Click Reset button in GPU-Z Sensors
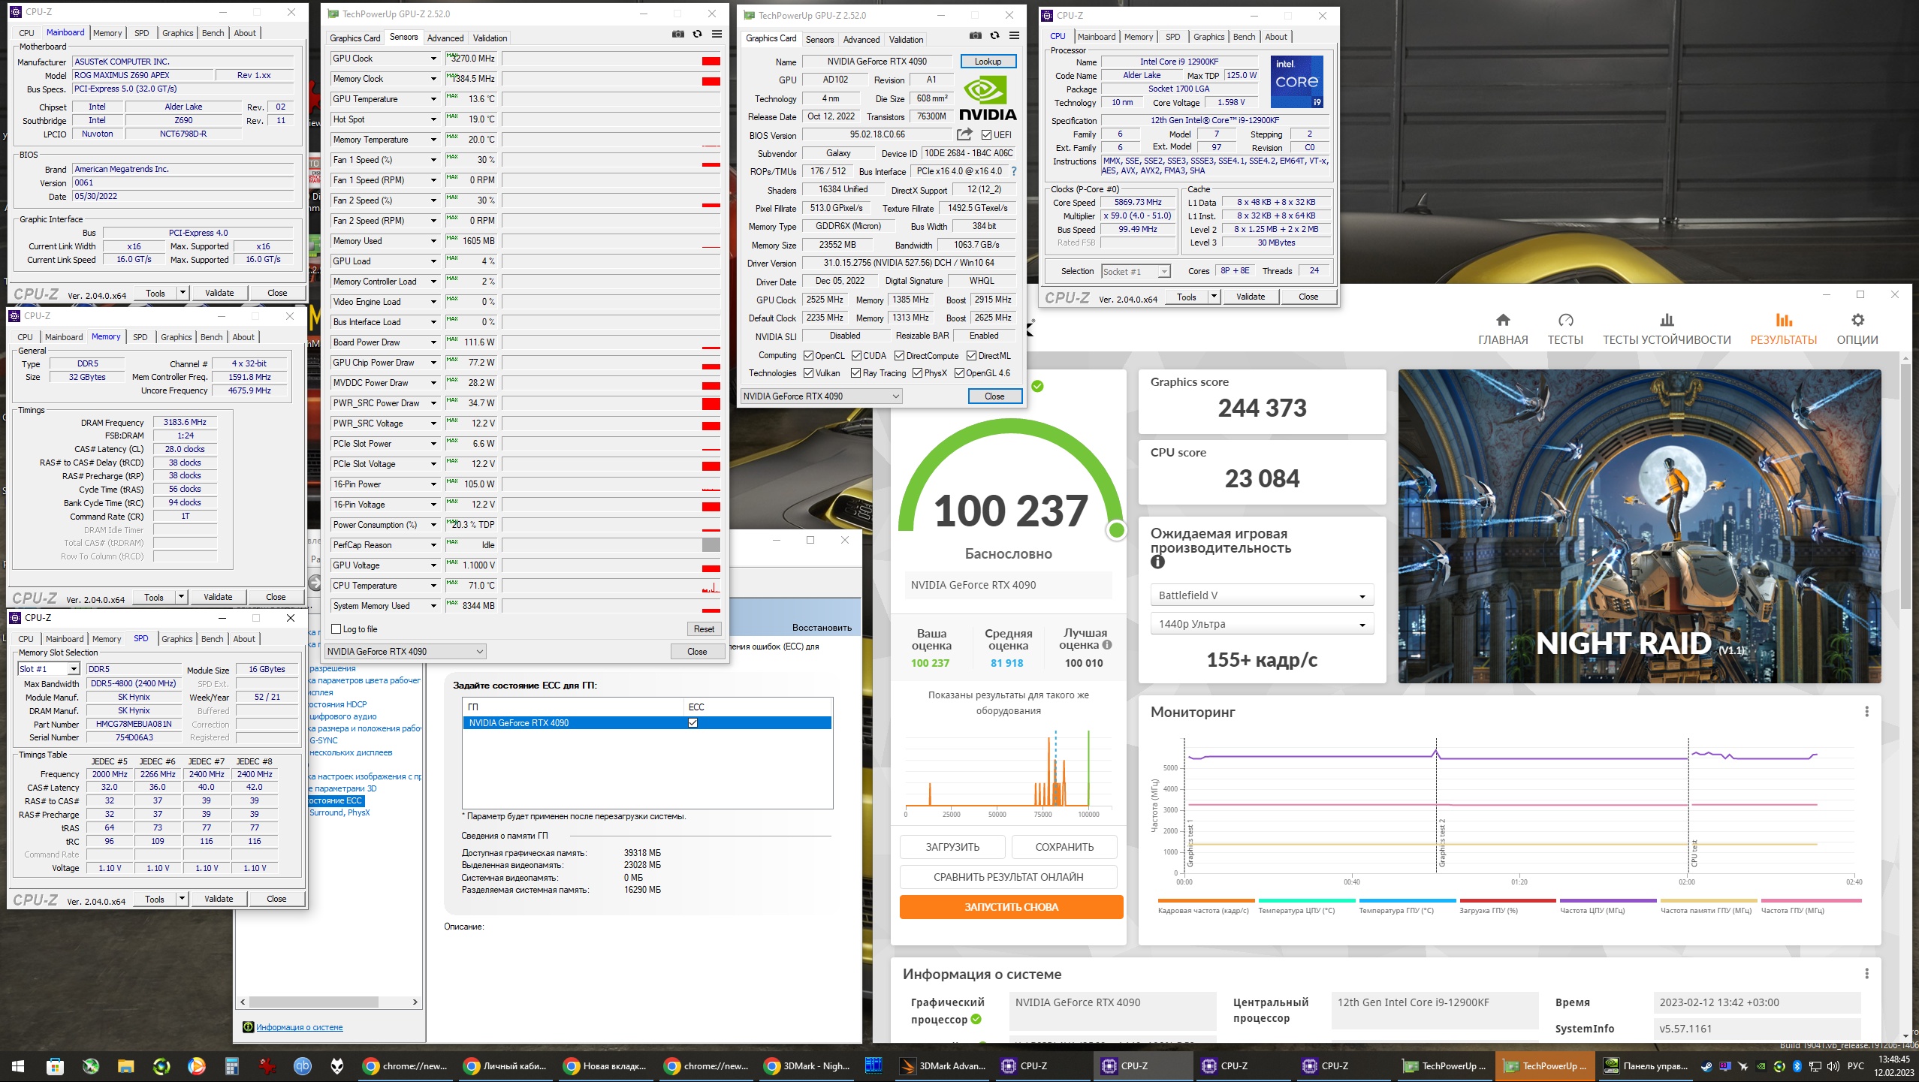The image size is (1919, 1082). [x=704, y=629]
